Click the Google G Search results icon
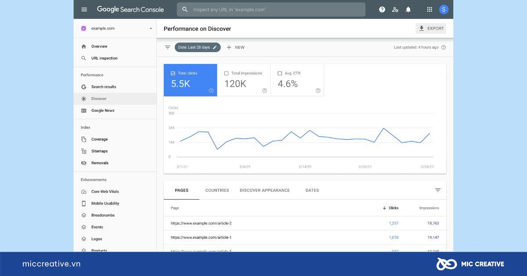This screenshot has height=276, width=527. click(84, 87)
